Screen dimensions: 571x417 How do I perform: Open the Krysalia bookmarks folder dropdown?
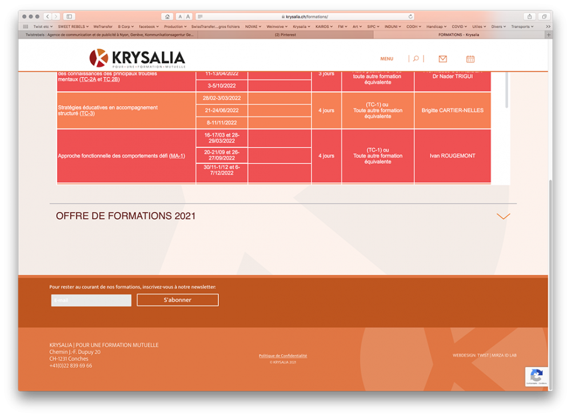[x=301, y=26]
